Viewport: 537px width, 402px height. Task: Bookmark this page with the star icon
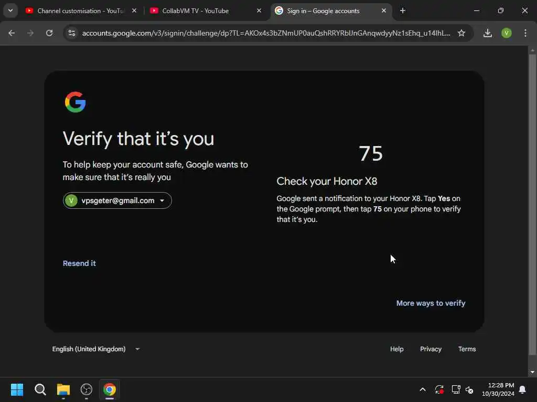[461, 33]
